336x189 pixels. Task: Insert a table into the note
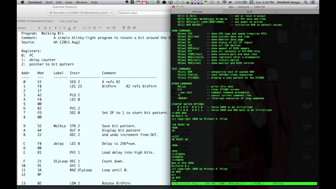click(x=114, y=28)
